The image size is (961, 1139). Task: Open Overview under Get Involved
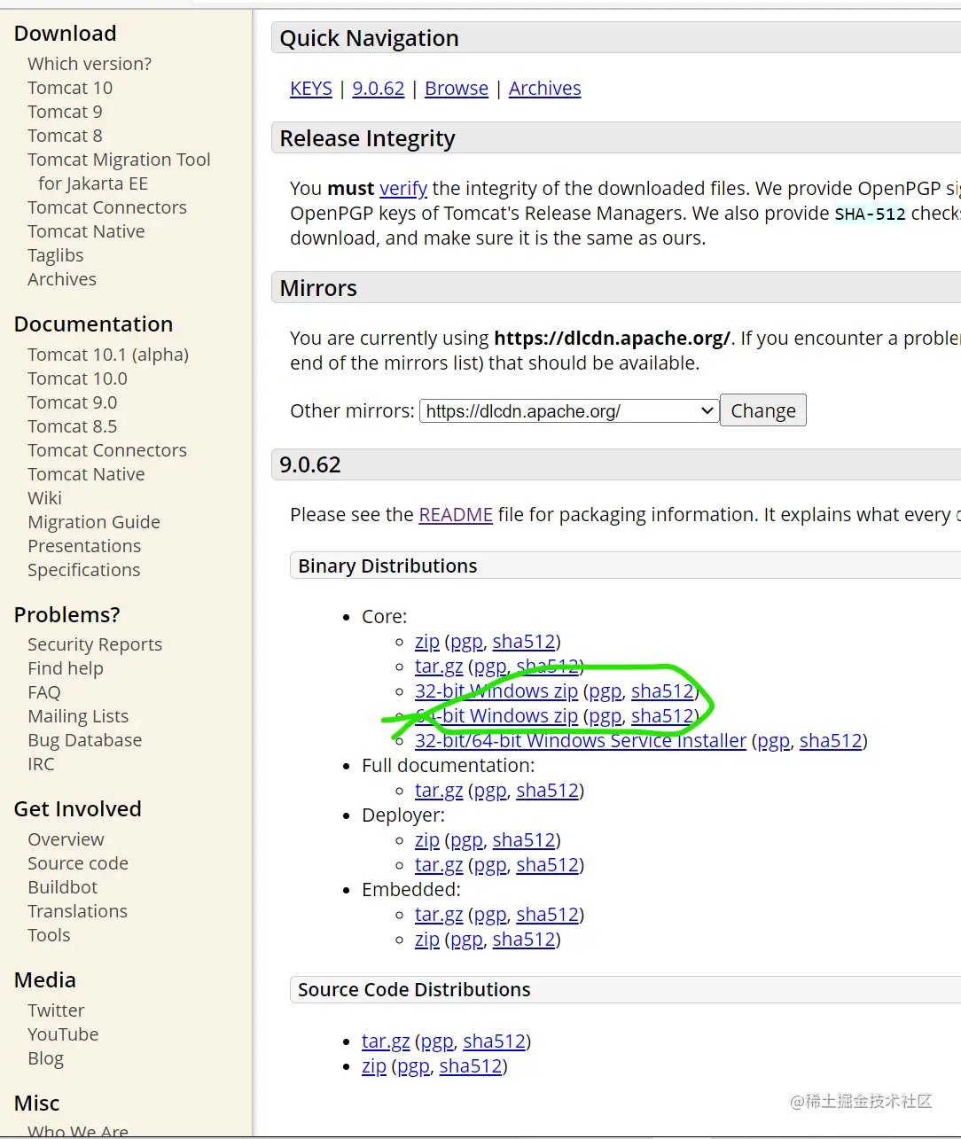(x=66, y=839)
